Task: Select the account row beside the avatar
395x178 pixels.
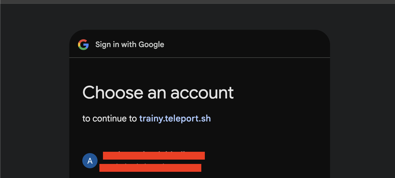Action: (152, 161)
